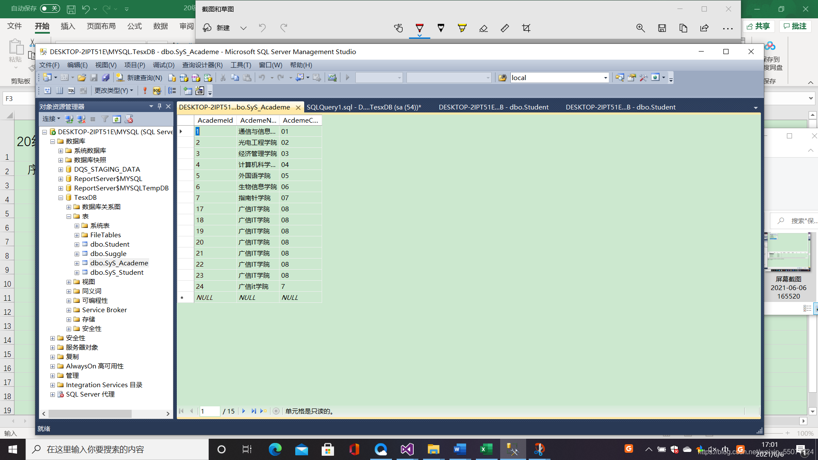
Task: Open the Query Designer (查询设计器) menu
Action: coord(202,65)
